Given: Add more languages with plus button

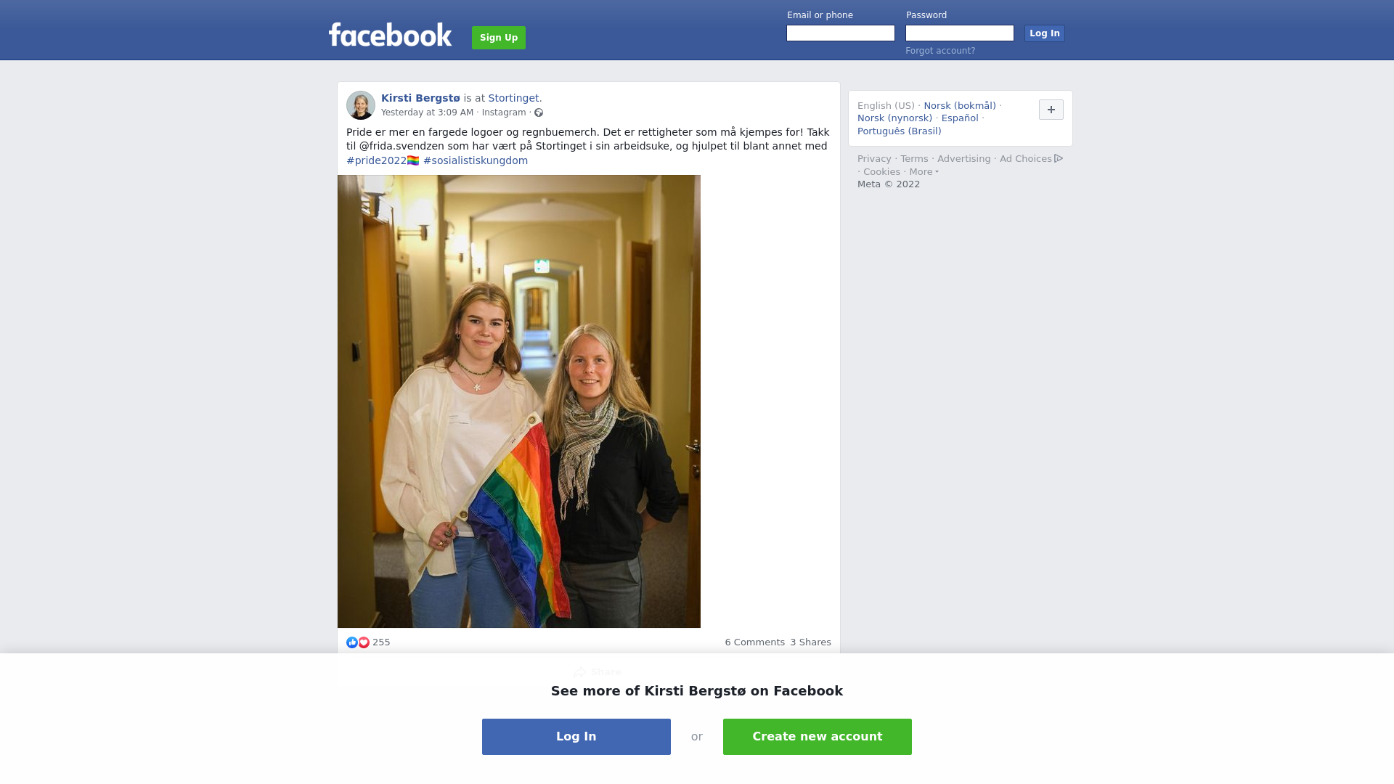Looking at the screenshot, I should pyautogui.click(x=1051, y=110).
